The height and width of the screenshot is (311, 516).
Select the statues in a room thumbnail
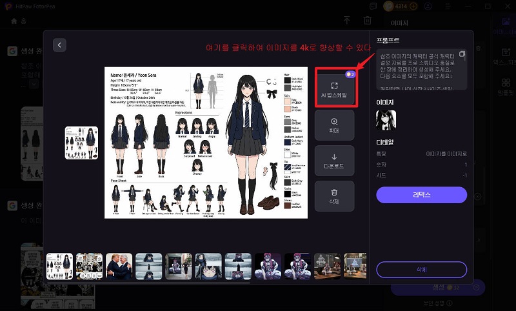pos(327,266)
